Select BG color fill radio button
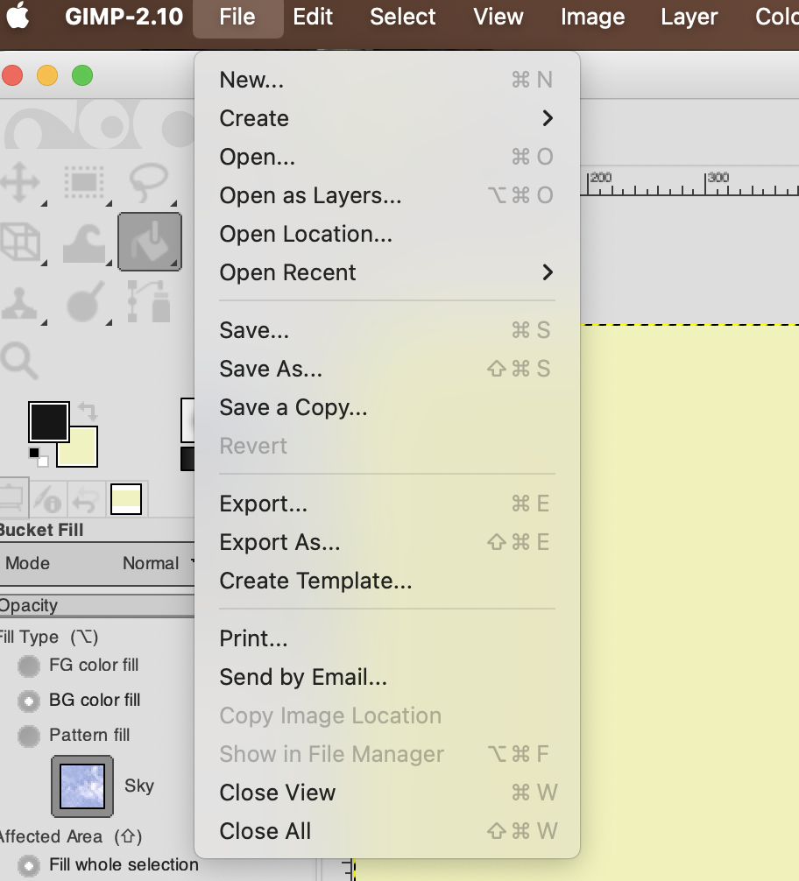 pos(29,701)
